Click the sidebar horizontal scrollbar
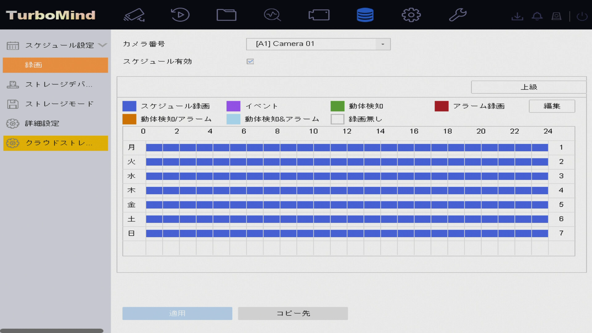 (52, 331)
